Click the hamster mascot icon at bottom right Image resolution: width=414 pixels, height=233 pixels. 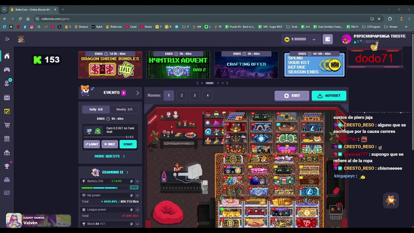pyautogui.click(x=391, y=200)
